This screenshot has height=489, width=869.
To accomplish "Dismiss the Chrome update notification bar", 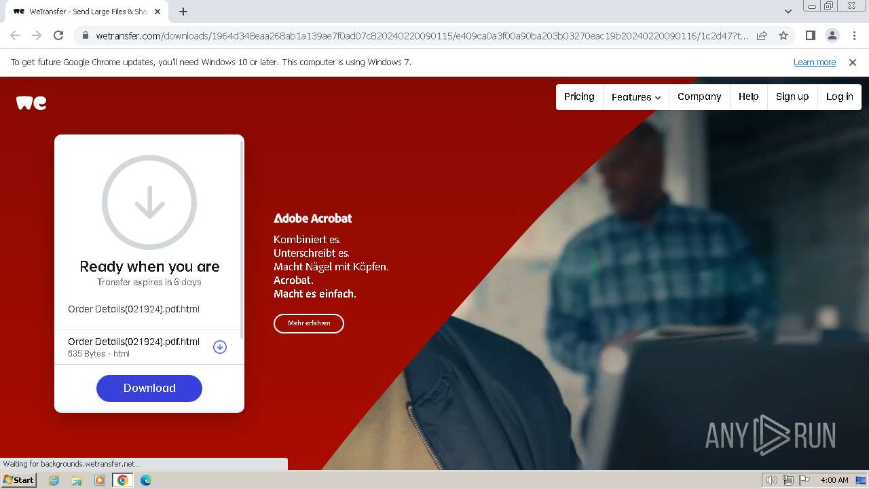I will click(853, 62).
